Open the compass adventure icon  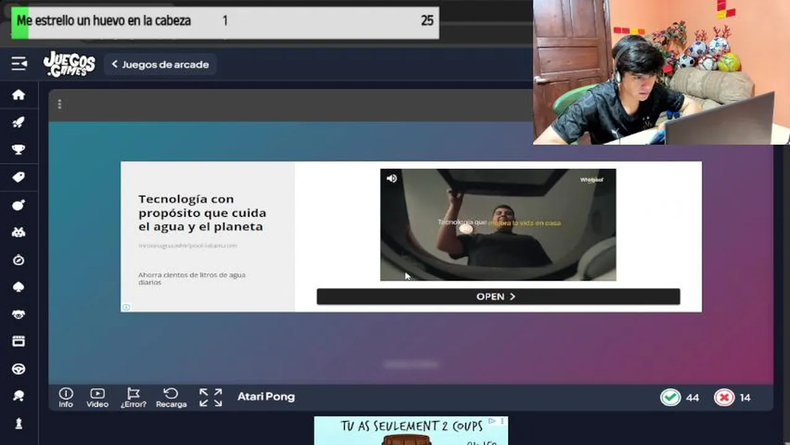19,260
